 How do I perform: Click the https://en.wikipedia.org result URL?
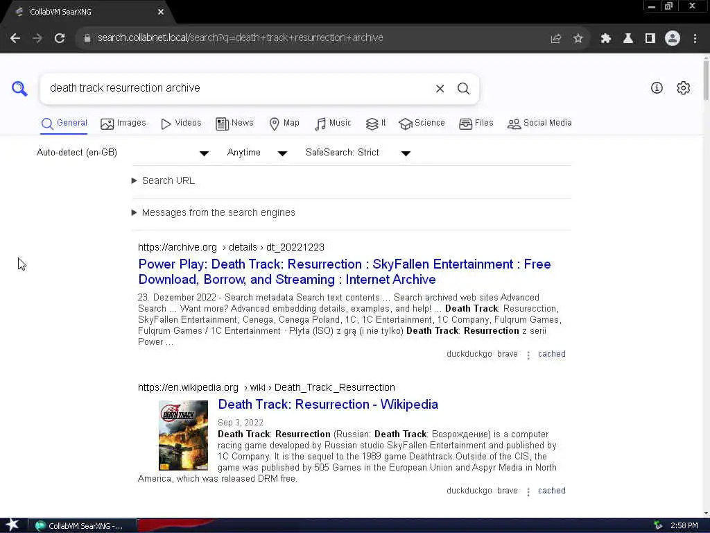(266, 387)
